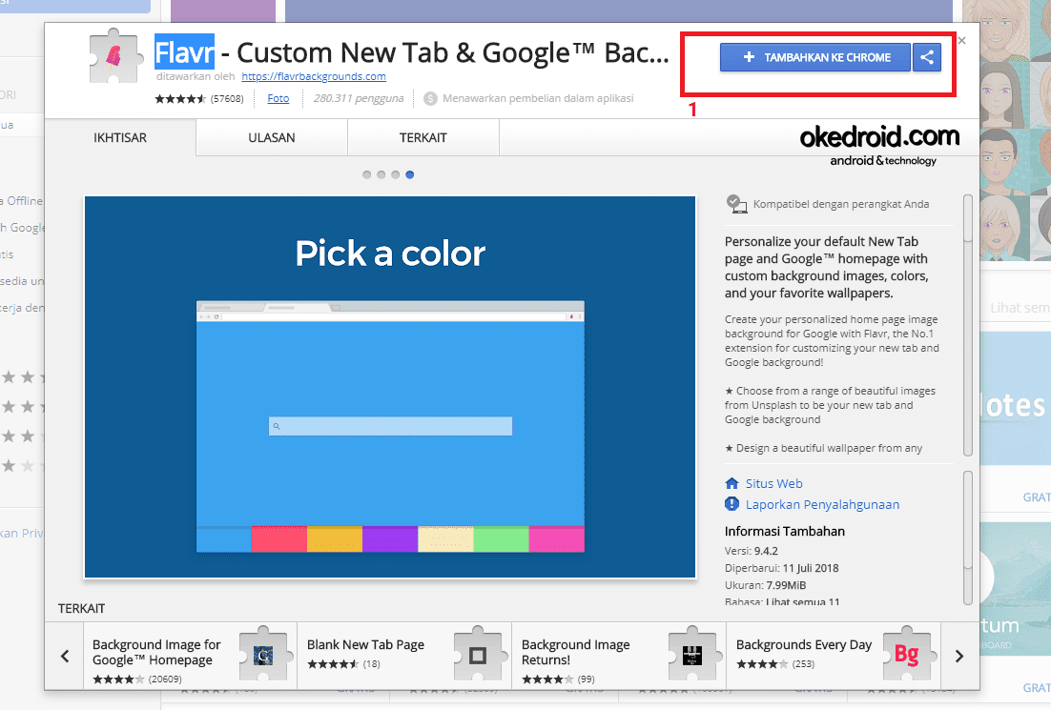Open the Foto link near the star rating
Screen dimensions: 1051x710
coord(278,97)
